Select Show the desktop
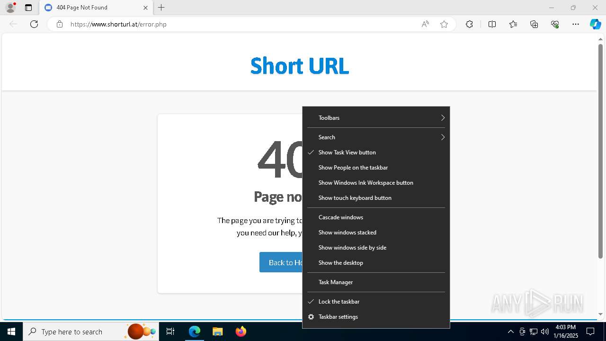606x341 pixels. pyautogui.click(x=376, y=262)
